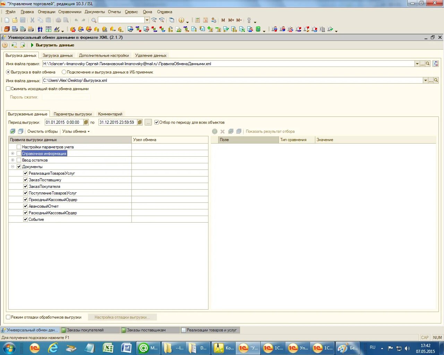Click the Cut scissors icon
This screenshot has width=444, height=355.
tap(32, 20)
